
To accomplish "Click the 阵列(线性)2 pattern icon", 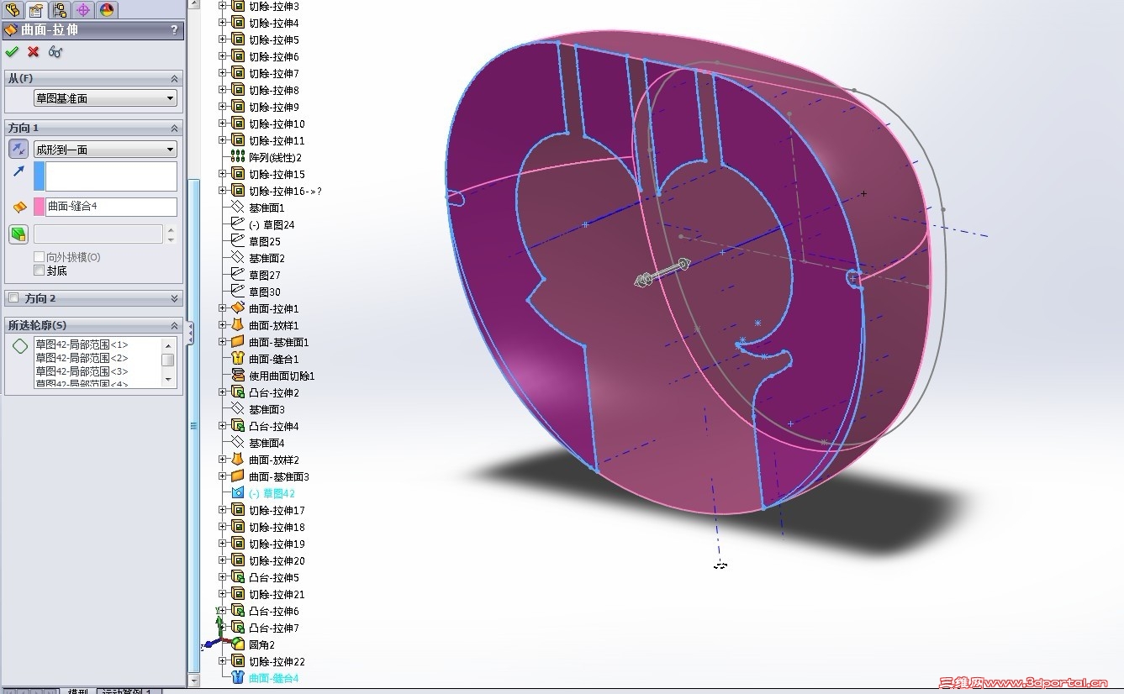I will tap(238, 157).
